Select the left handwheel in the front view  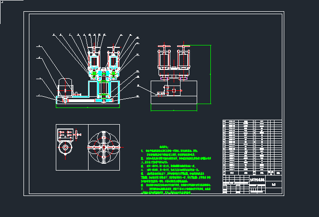[x=94, y=48]
